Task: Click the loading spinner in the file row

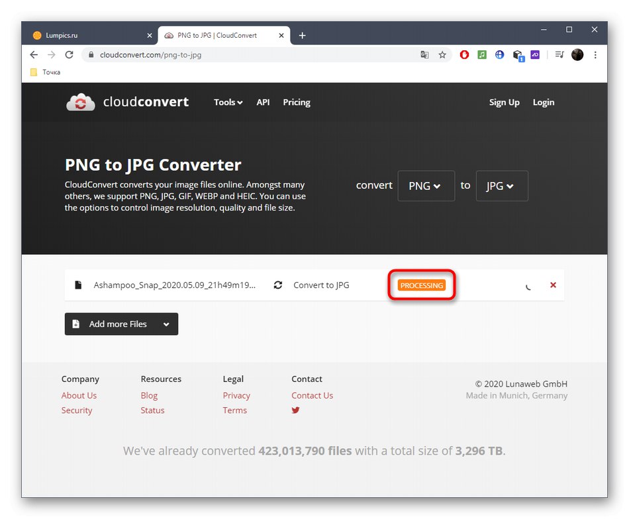Action: [528, 286]
